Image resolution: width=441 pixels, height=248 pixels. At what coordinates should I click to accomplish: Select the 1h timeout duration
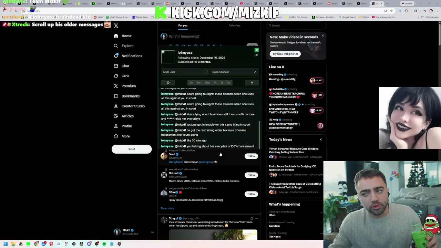(x=215, y=83)
